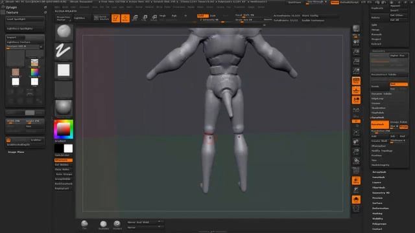The height and width of the screenshot is (233, 415).
Task: Toggle the orange Menus button in title bar
Action: [x=335, y=3]
